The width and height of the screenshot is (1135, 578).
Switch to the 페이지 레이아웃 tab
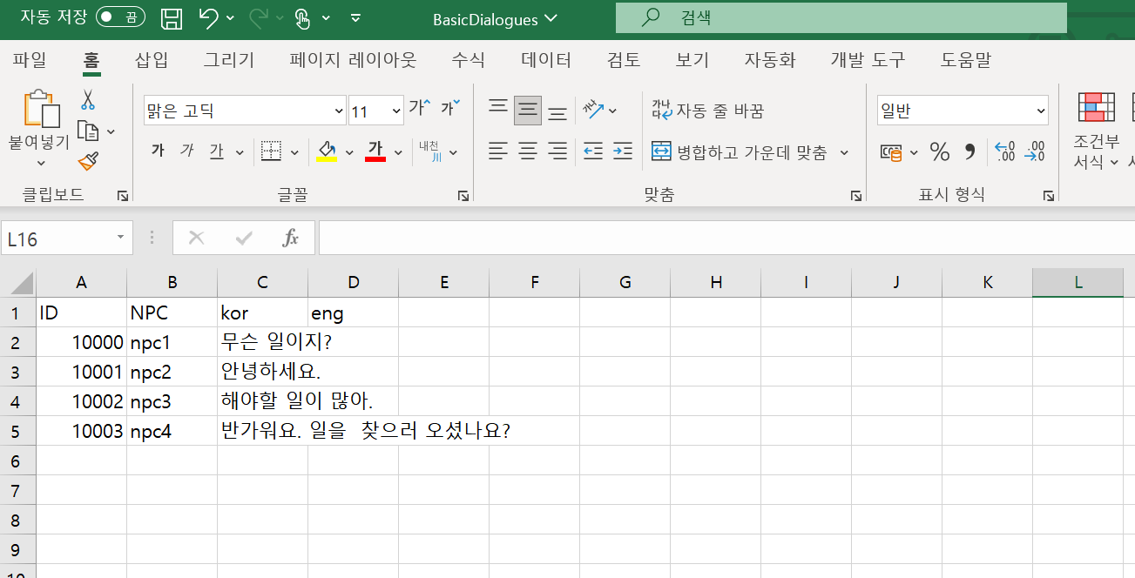pos(353,60)
